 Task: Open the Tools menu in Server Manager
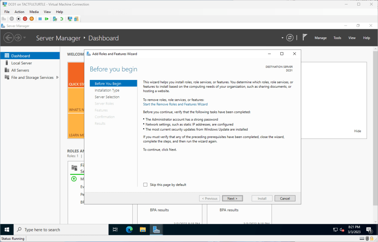[337, 38]
